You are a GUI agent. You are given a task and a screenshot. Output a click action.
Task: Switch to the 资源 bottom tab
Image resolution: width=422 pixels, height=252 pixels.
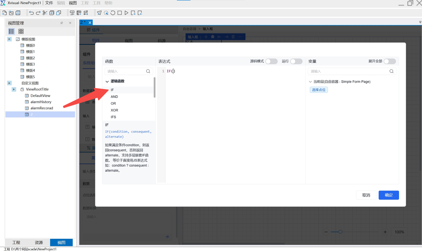(39, 242)
